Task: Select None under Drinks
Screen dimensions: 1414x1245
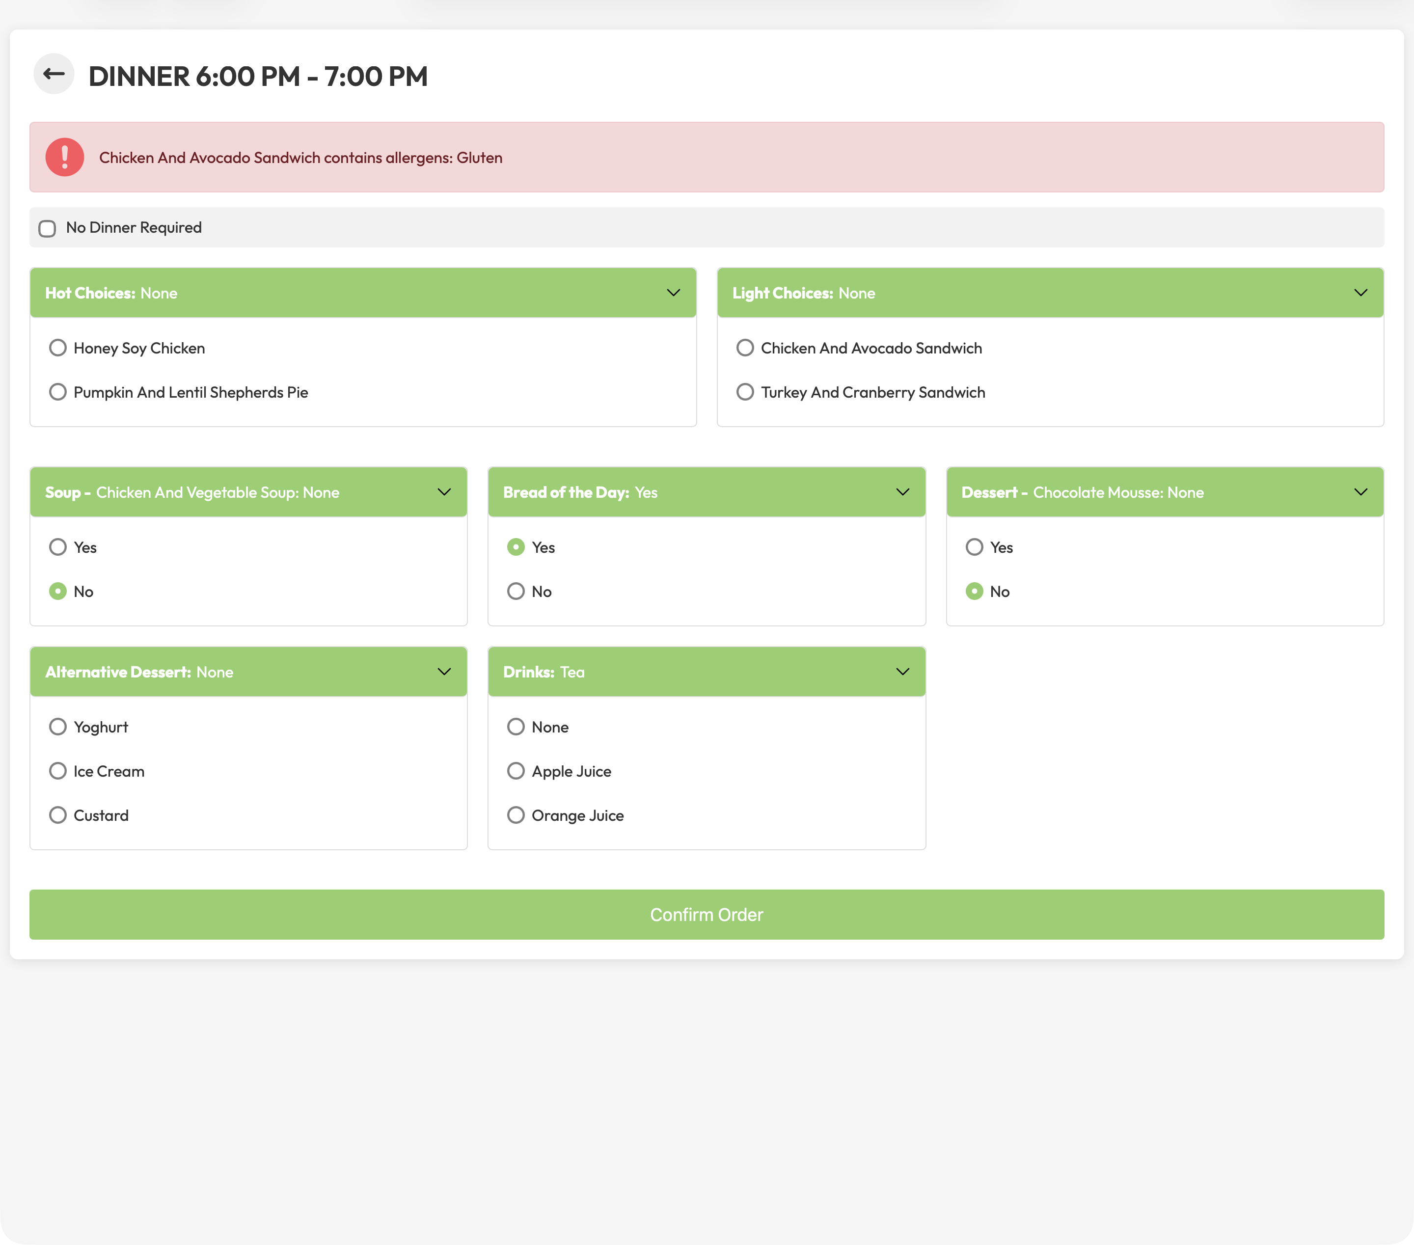Action: click(516, 727)
